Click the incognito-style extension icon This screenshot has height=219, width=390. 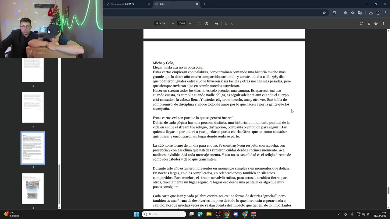click(345, 13)
